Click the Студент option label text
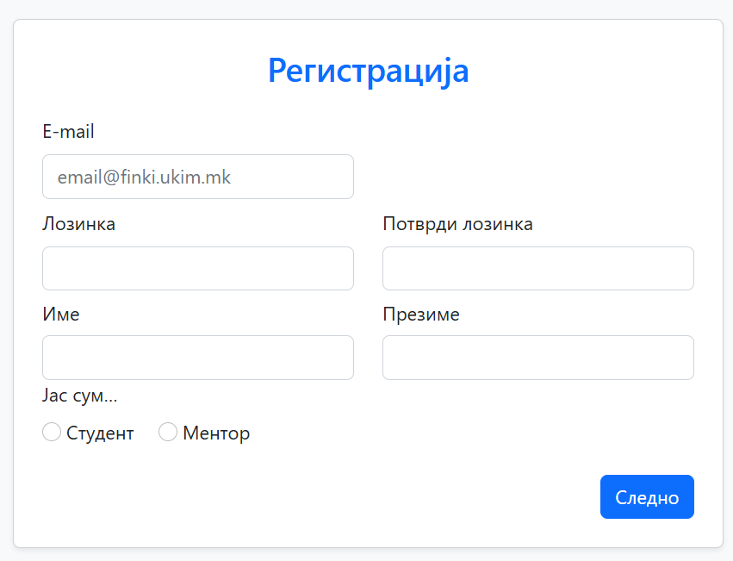This screenshot has height=561, width=733. (100, 433)
